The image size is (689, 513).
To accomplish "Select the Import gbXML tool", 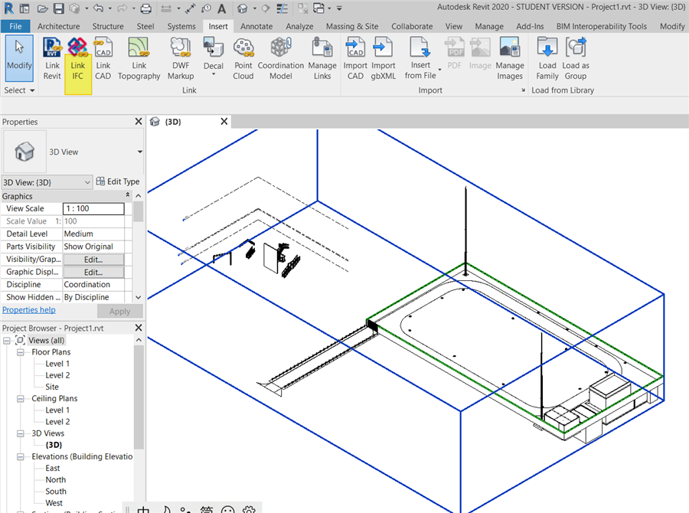I will (x=384, y=59).
